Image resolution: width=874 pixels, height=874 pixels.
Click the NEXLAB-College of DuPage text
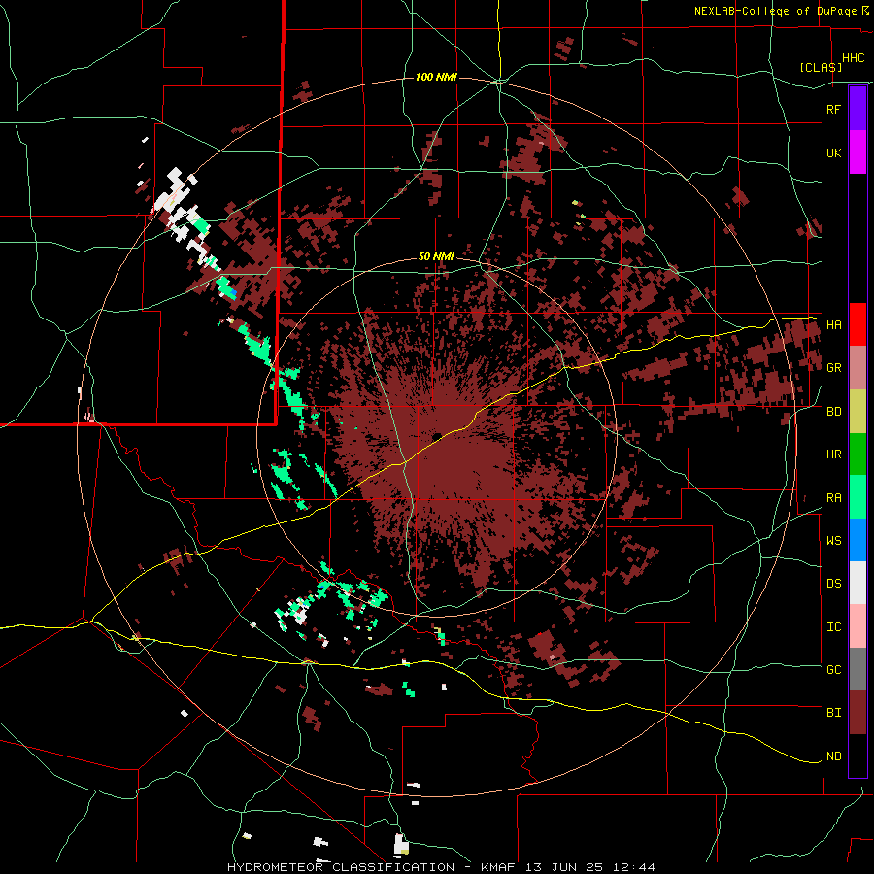(x=777, y=11)
